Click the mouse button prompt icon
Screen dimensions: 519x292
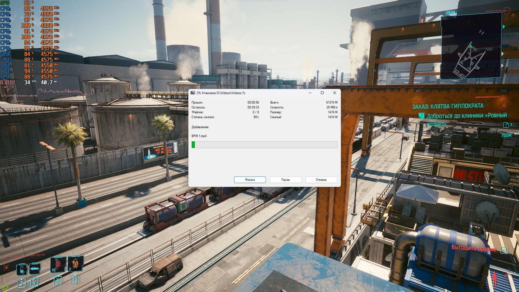coord(75,279)
